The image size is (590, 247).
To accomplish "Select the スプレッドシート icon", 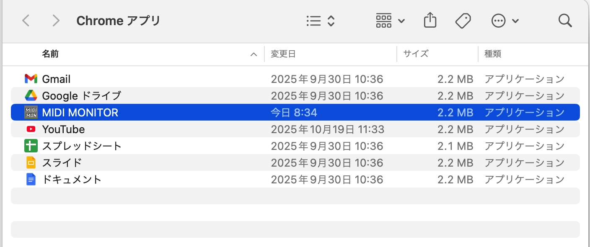I will click(31, 146).
